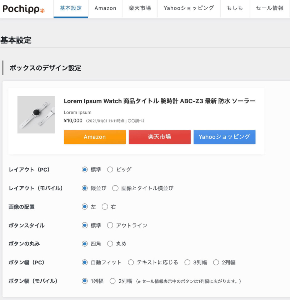The image size is (290, 300).
Task: Choose 画像とタイトル横並び for mobile layout
Action: (115, 188)
